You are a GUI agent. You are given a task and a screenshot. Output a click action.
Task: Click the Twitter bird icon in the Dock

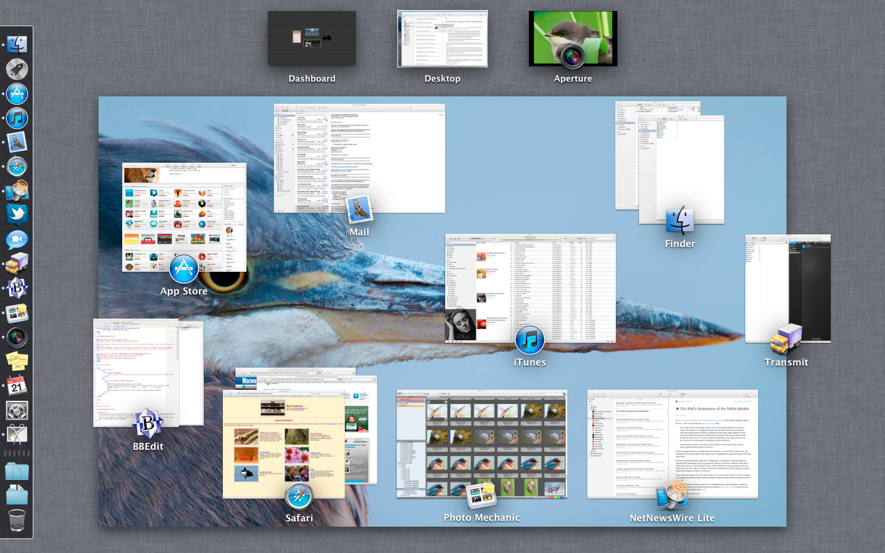point(17,214)
